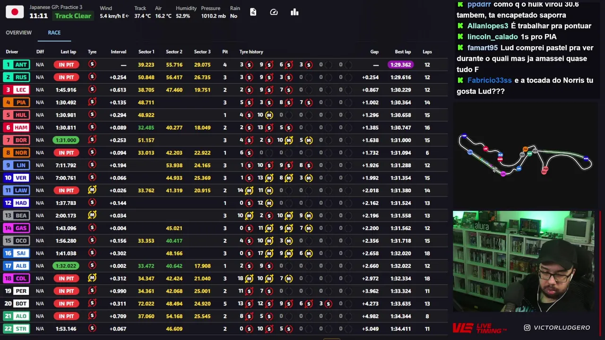Click the LEC driver badge in row 3

point(16,90)
